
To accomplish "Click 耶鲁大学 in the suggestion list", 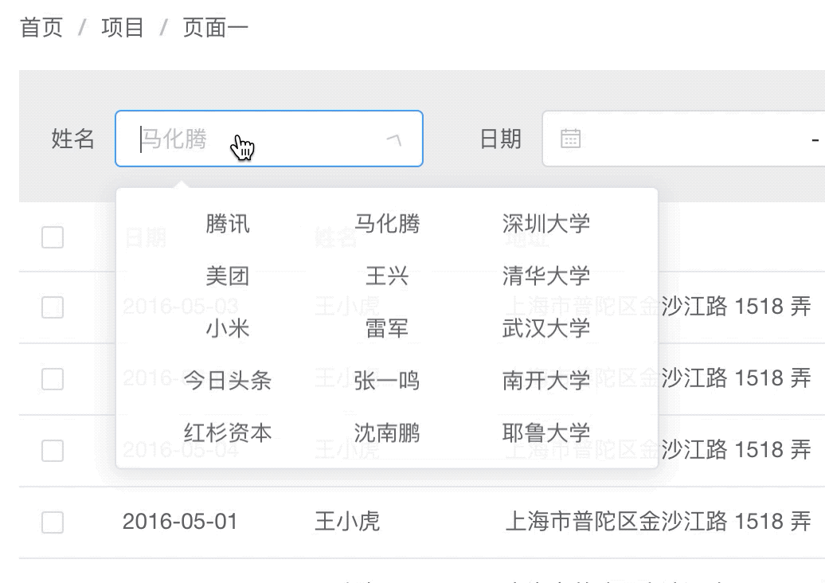I will click(x=546, y=433).
